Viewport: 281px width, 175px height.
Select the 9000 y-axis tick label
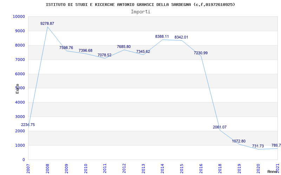[x=20, y=31]
